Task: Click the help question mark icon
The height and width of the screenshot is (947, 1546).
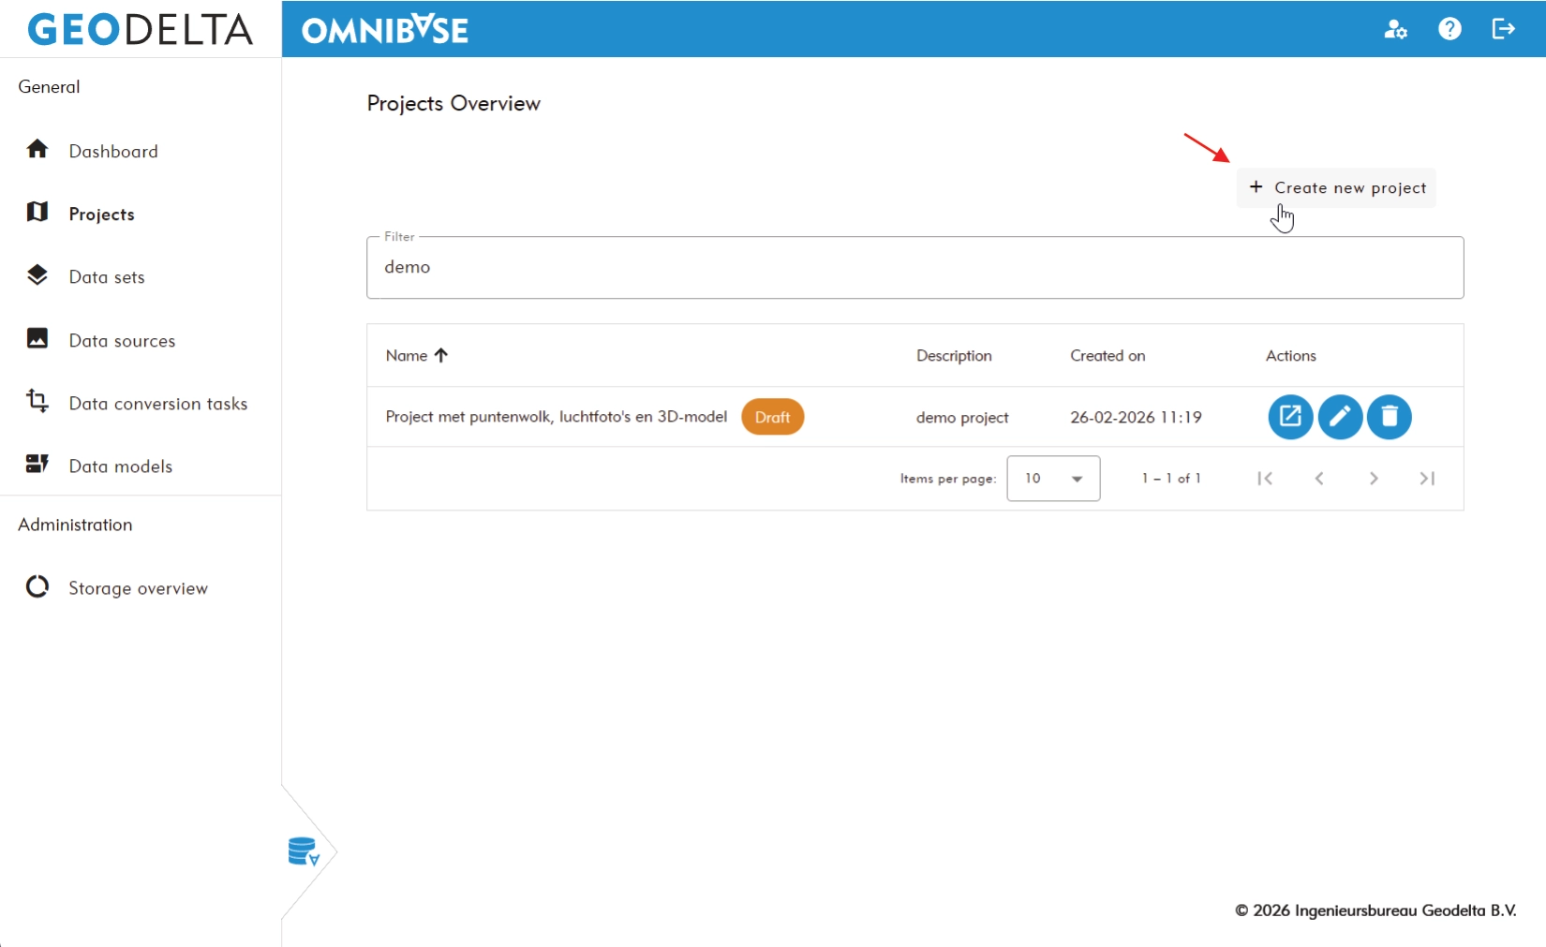Action: pos(1449,29)
